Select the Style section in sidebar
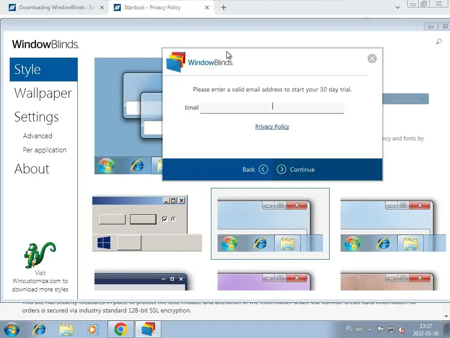Screen dimensions: 450x338 pos(44,69)
